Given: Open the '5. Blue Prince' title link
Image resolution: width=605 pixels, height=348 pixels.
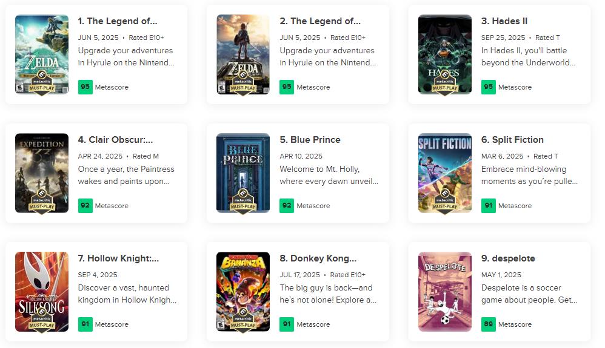Looking at the screenshot, I should click(x=310, y=140).
